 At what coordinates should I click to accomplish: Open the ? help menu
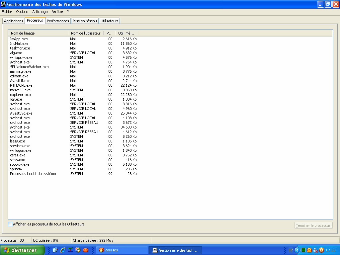(68, 12)
